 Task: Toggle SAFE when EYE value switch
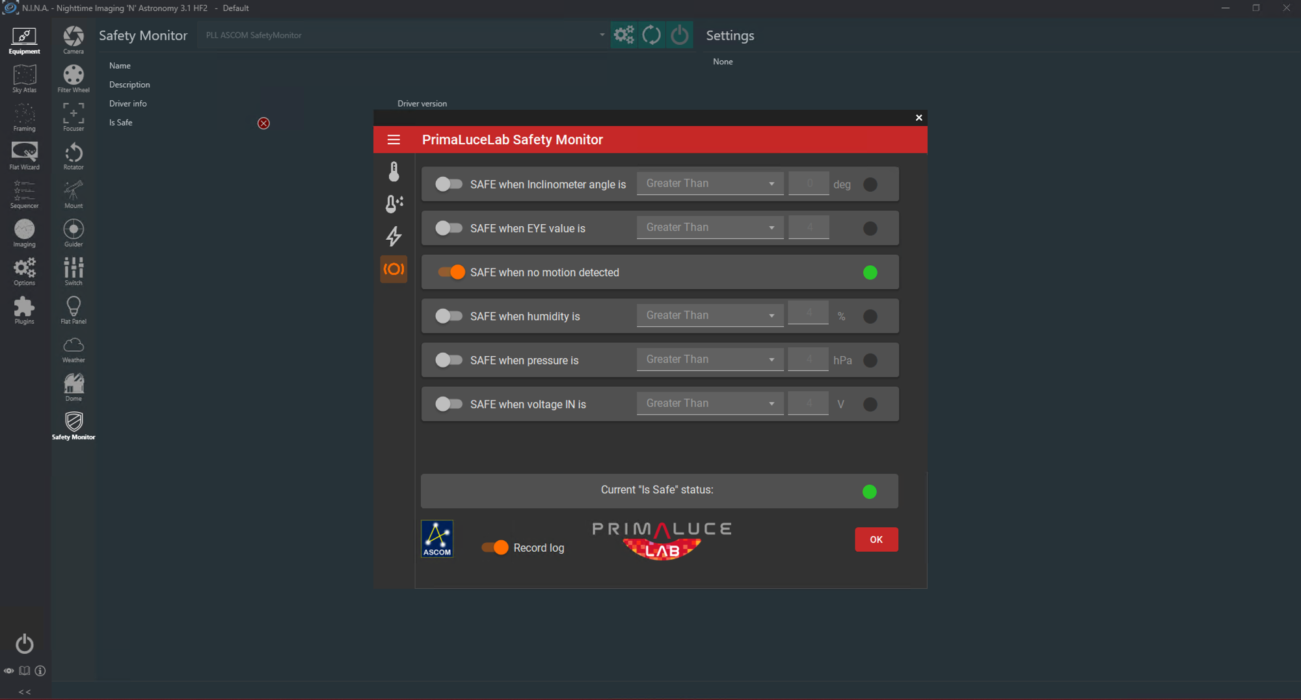(x=449, y=228)
